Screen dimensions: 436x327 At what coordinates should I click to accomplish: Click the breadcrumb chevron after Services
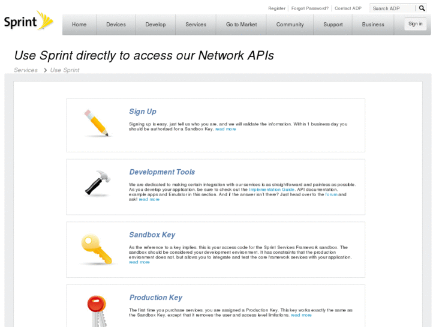[x=46, y=70]
